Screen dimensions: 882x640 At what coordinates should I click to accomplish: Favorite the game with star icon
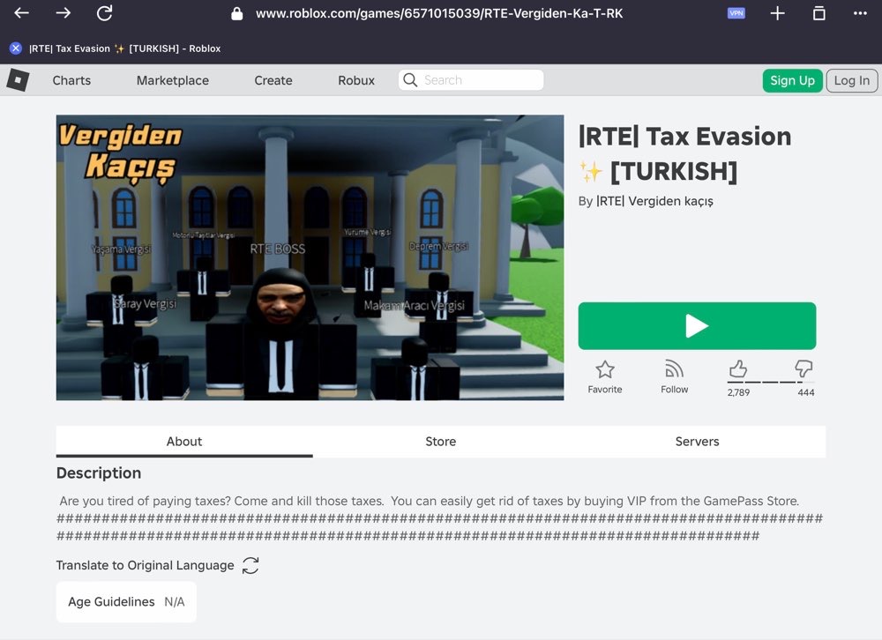[x=605, y=376]
